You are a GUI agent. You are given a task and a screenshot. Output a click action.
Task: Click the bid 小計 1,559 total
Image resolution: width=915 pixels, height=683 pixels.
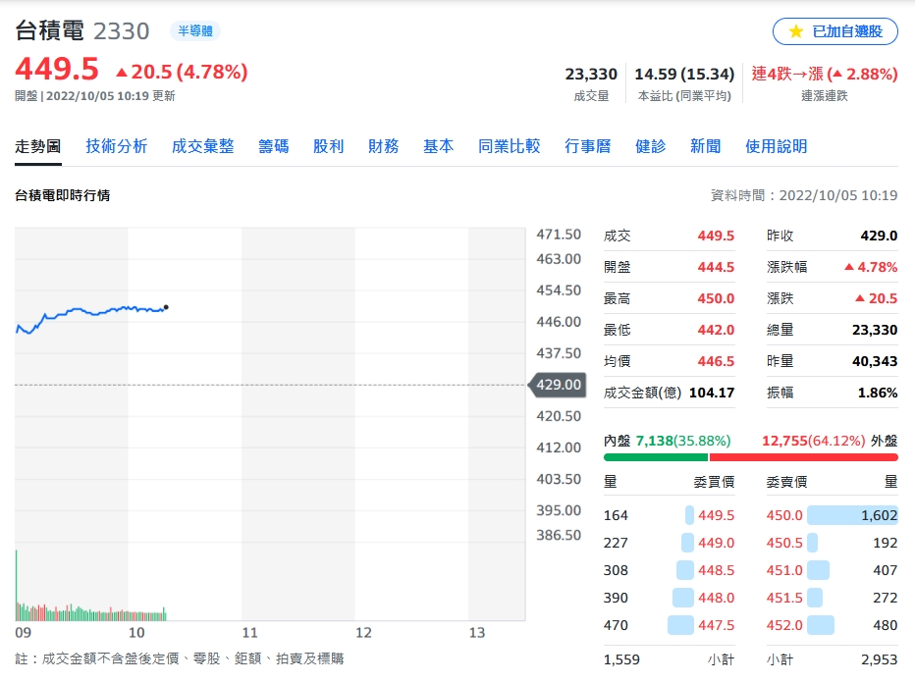pyautogui.click(x=621, y=659)
